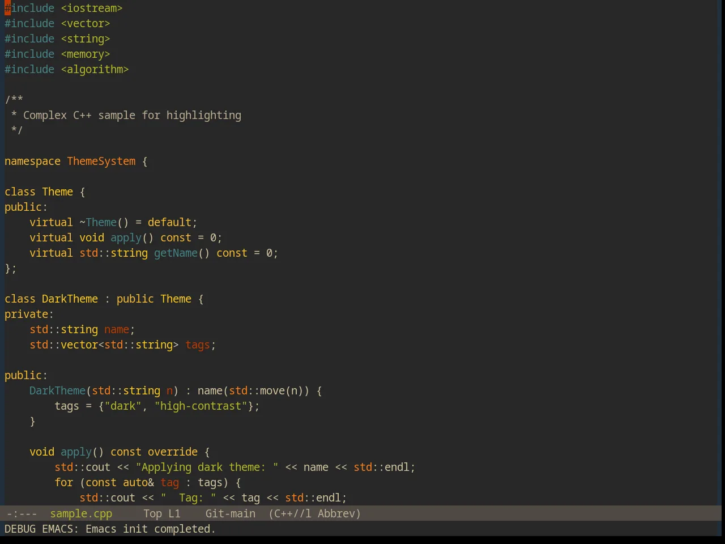The width and height of the screenshot is (725, 544).
Task: Click the C++//l major mode indicator
Action: pyautogui.click(x=290, y=514)
